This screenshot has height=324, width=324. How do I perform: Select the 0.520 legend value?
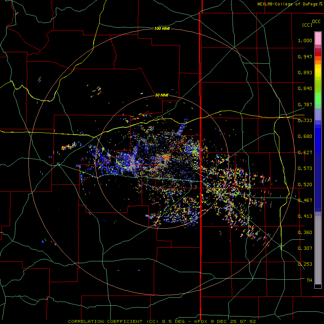[x=305, y=185]
